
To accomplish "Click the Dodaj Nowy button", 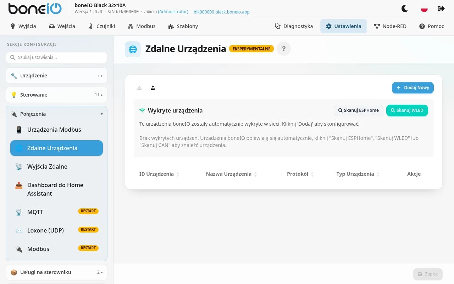I will 413,88.
